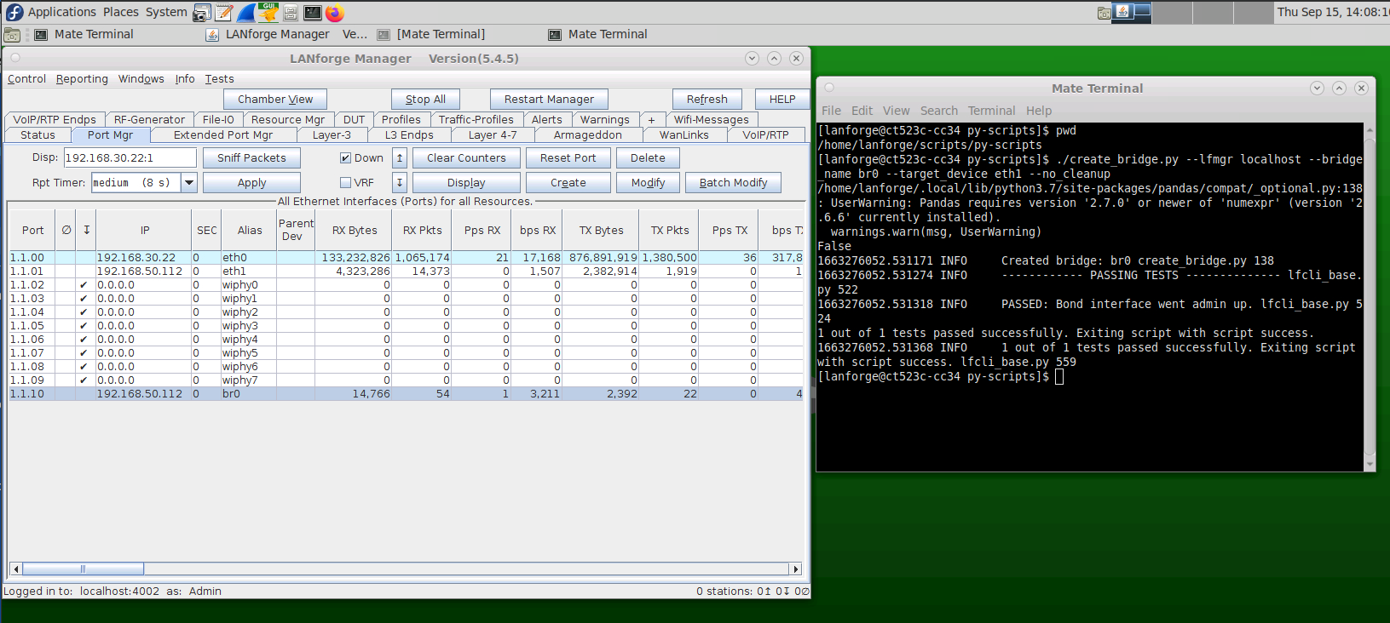Open the Search menu in Mate Terminal
Viewport: 1390px width, 623px height.
(x=938, y=111)
